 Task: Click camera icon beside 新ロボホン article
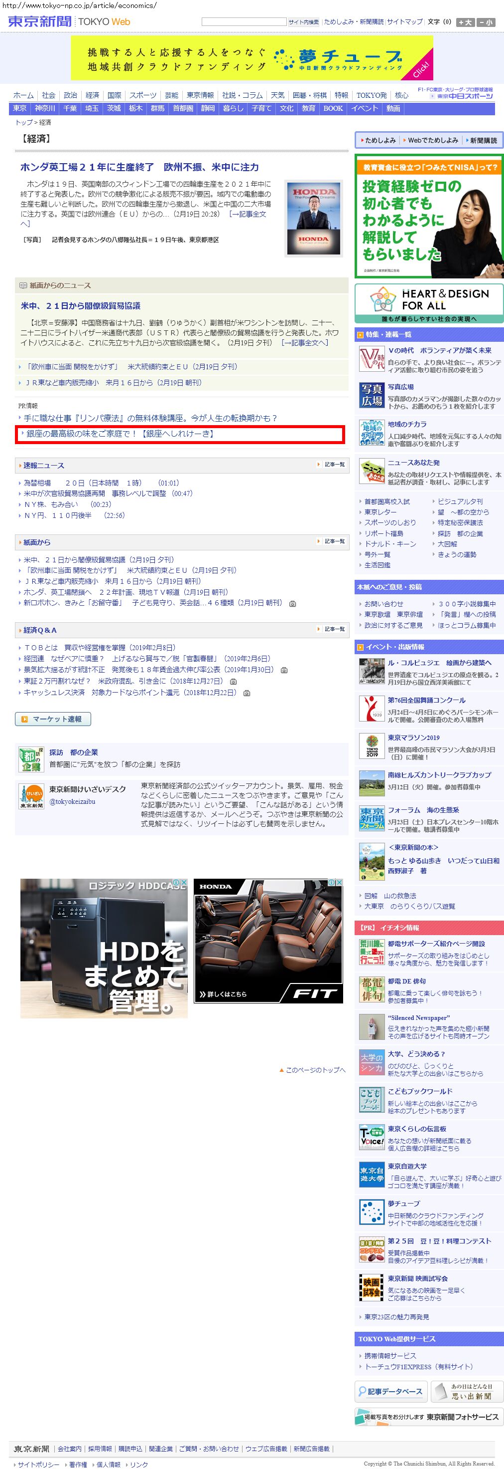point(292,604)
